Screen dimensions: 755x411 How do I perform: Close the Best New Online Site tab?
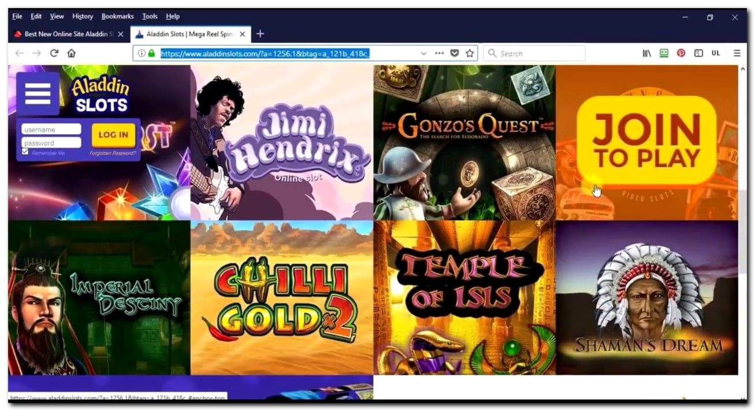(x=121, y=34)
